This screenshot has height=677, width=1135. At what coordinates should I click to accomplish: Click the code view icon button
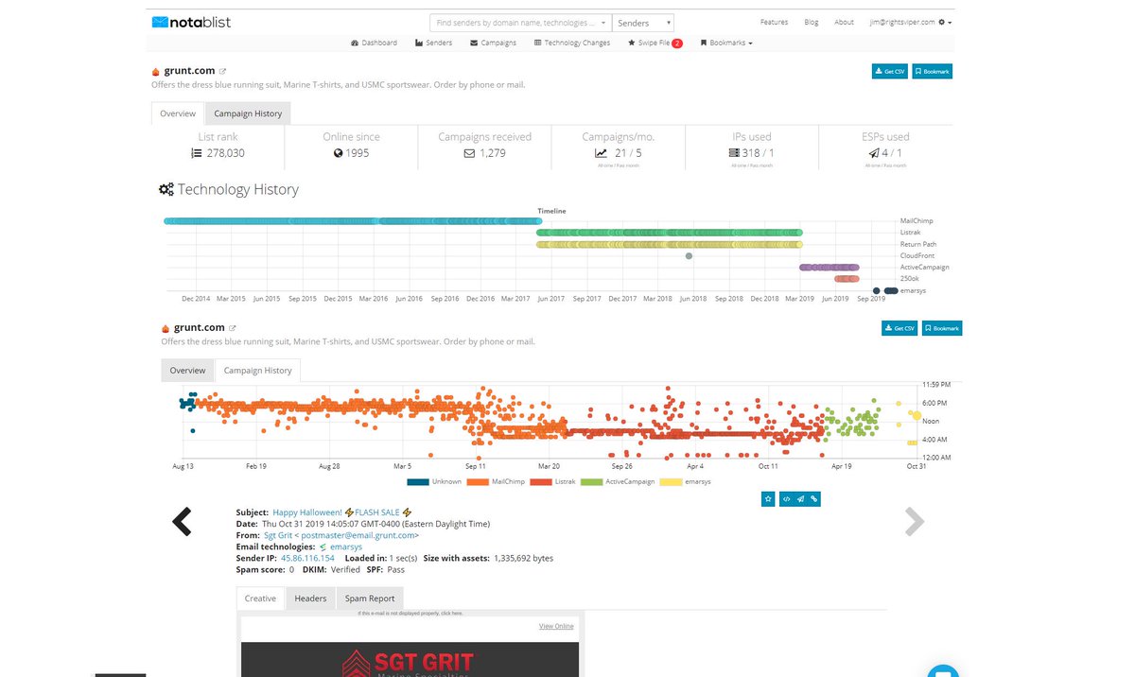784,497
